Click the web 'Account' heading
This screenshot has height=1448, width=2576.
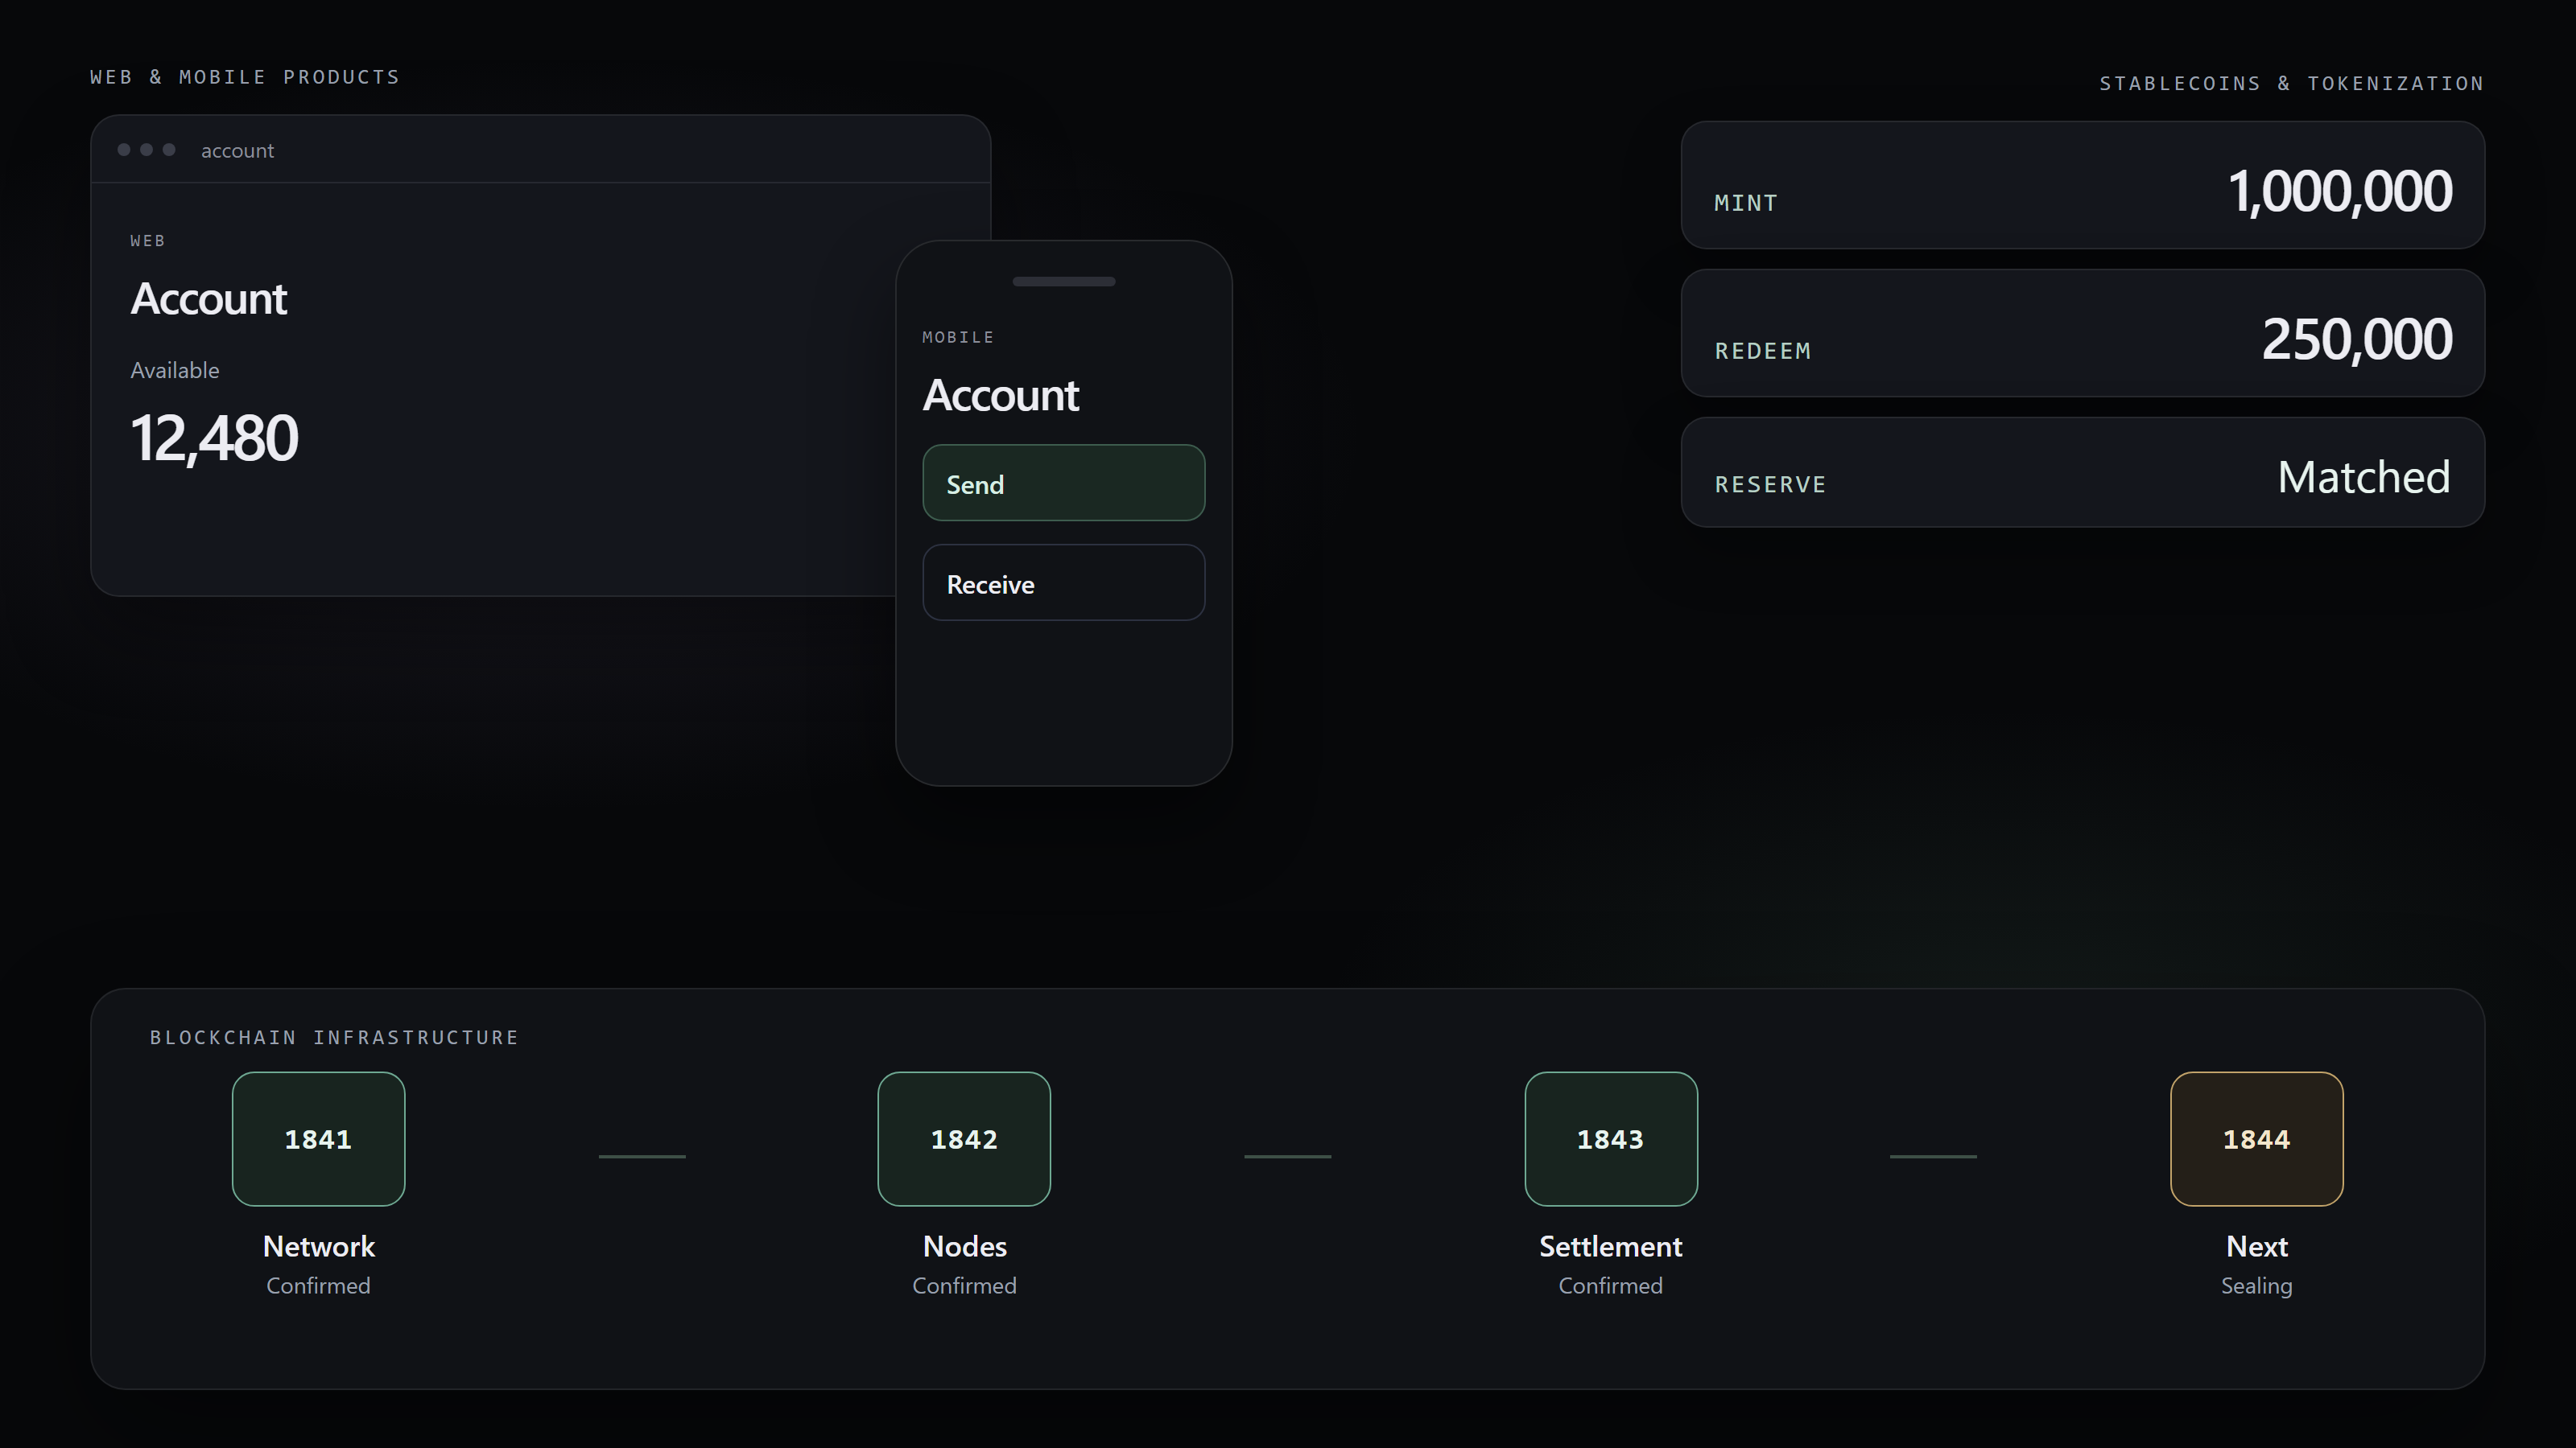tap(209, 298)
